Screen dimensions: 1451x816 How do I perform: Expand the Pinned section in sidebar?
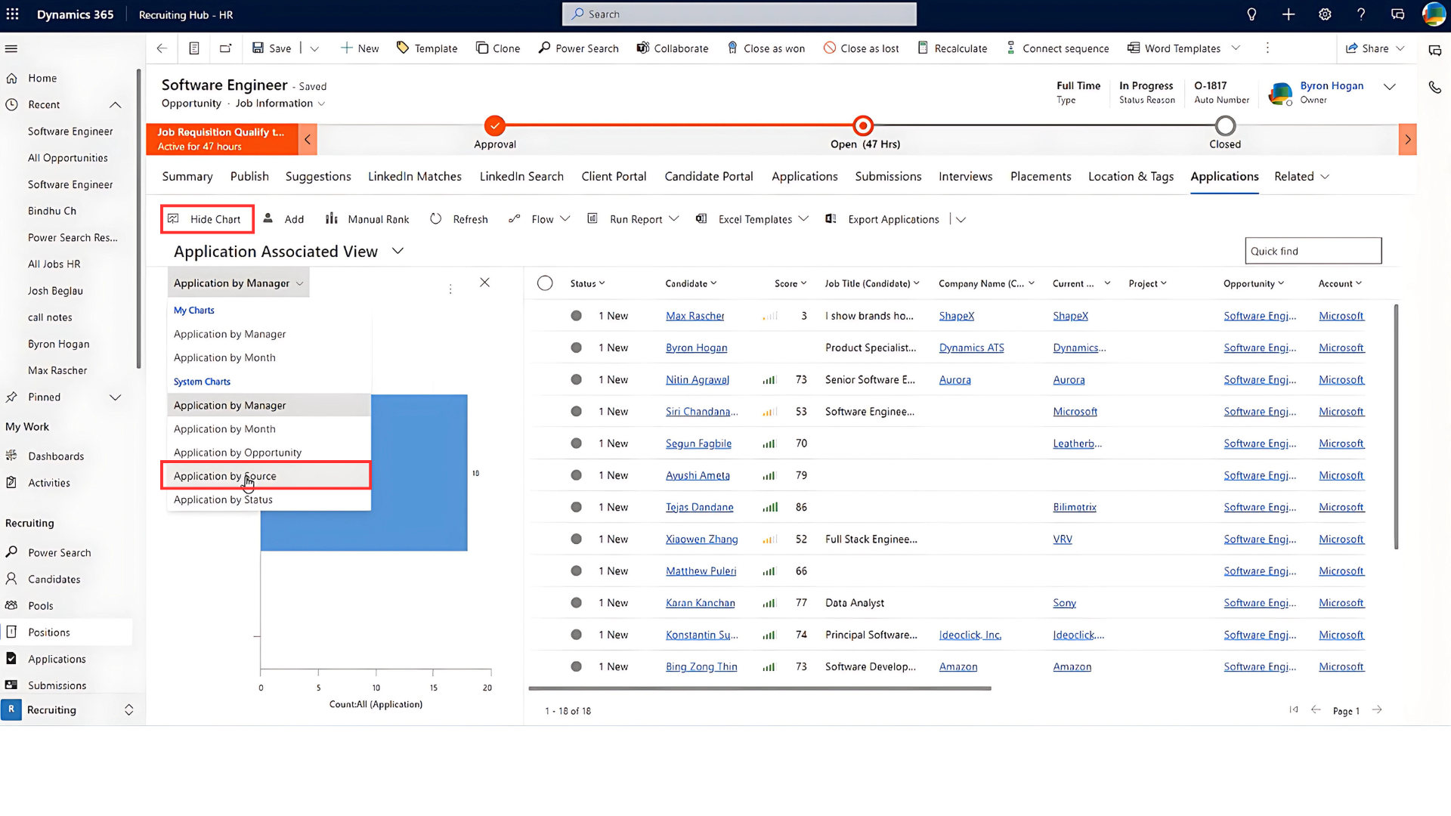[116, 397]
